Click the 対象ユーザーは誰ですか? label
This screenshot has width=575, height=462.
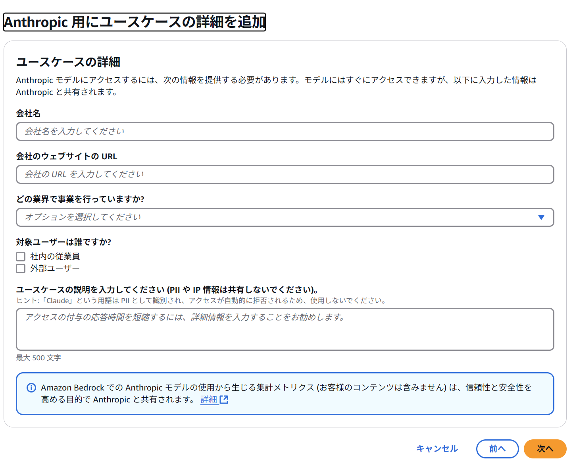coord(63,242)
